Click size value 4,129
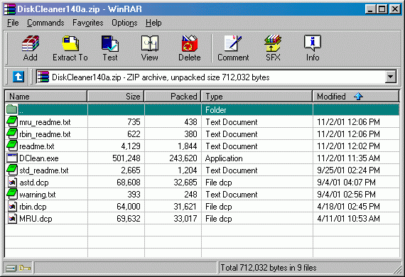405x277 pixels. (x=131, y=146)
